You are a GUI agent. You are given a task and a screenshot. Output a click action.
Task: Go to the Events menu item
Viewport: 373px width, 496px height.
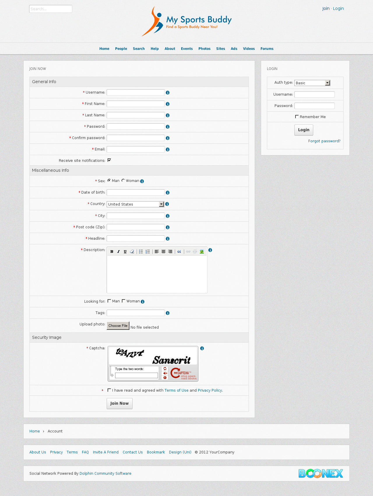pos(187,49)
